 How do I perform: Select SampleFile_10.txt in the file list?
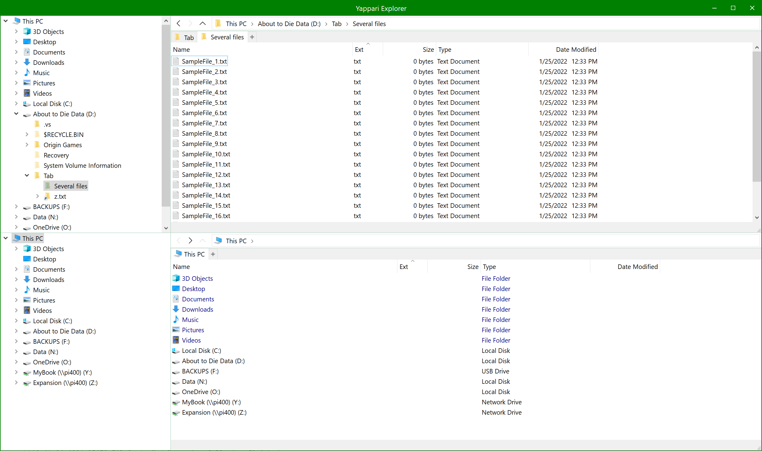[206, 154]
